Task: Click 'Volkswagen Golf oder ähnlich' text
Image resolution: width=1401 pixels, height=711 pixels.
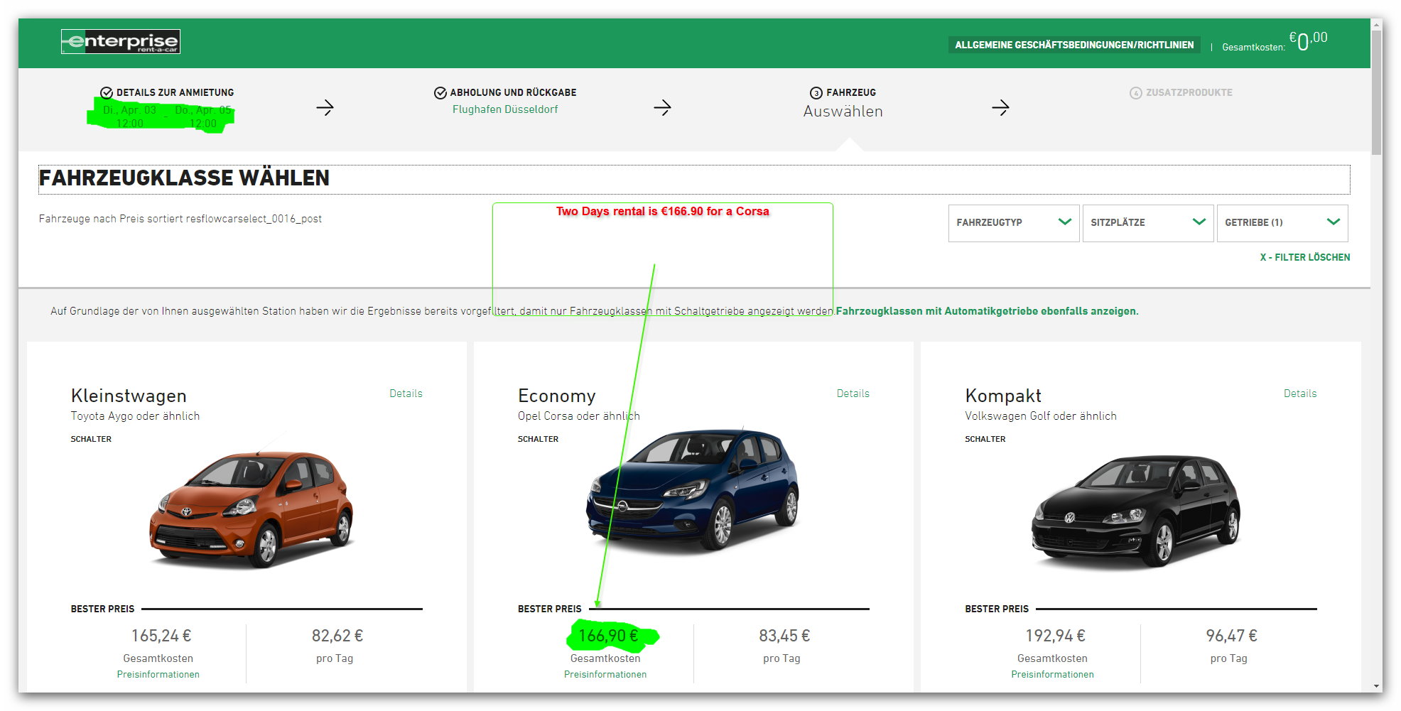Action: pyautogui.click(x=1041, y=416)
